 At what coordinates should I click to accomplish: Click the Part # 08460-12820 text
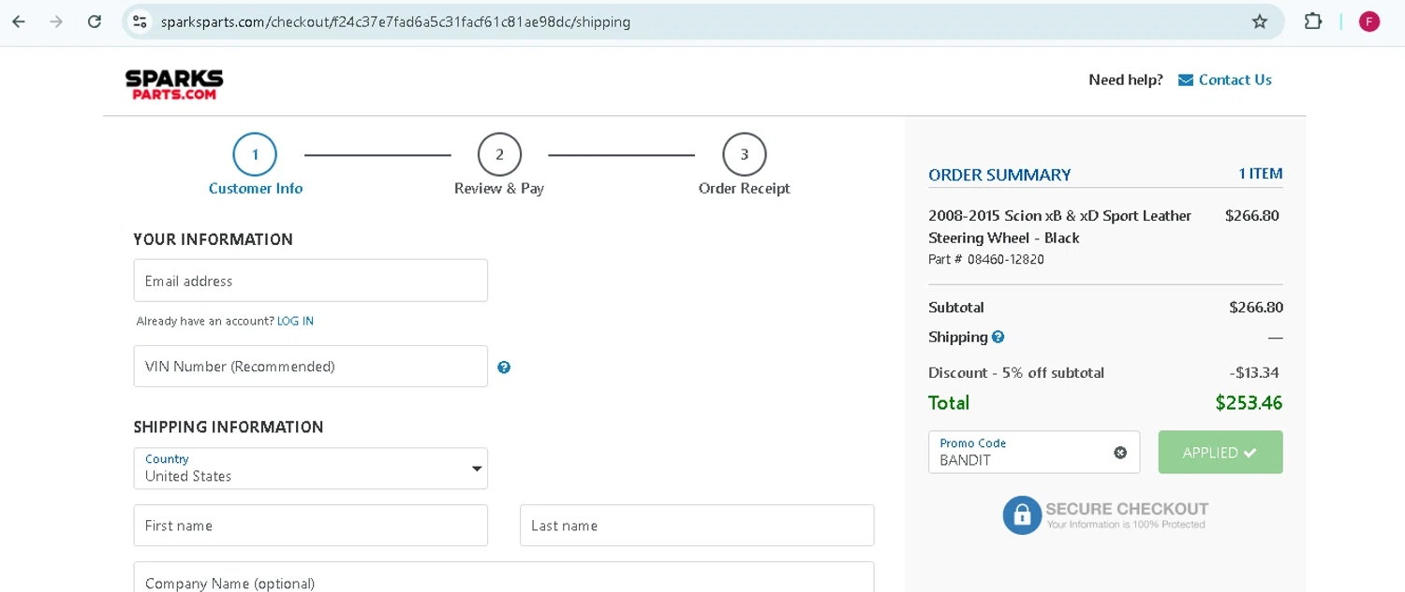tap(986, 260)
